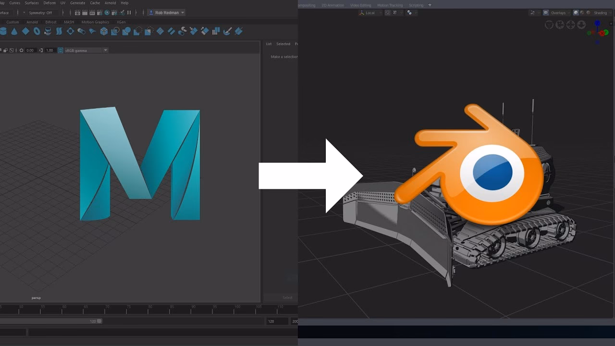Open the Rob Redman account dropdown
615x346 pixels.
coord(167,12)
